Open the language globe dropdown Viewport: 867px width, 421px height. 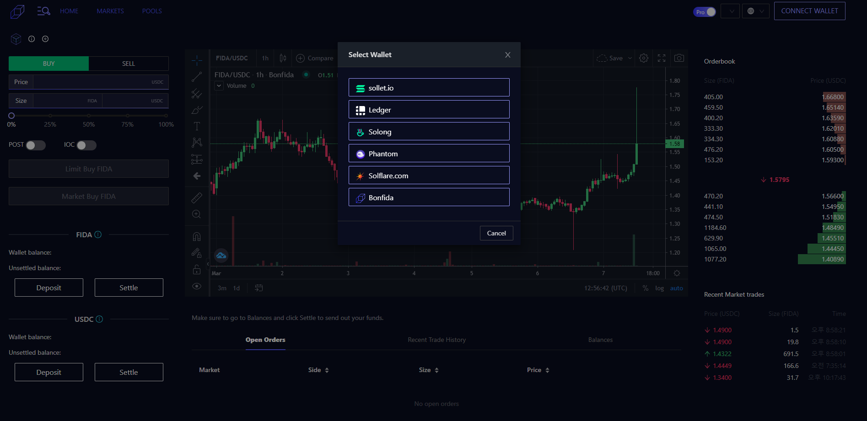[756, 11]
